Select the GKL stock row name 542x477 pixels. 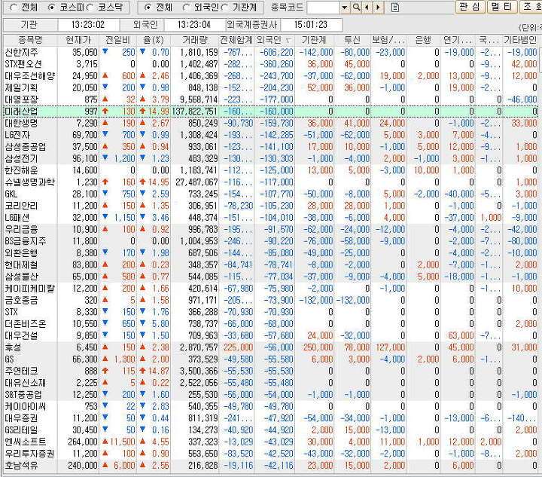11,194
